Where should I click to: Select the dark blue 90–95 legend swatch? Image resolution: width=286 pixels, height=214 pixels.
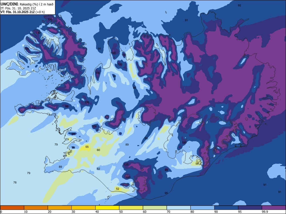coord(226,208)
